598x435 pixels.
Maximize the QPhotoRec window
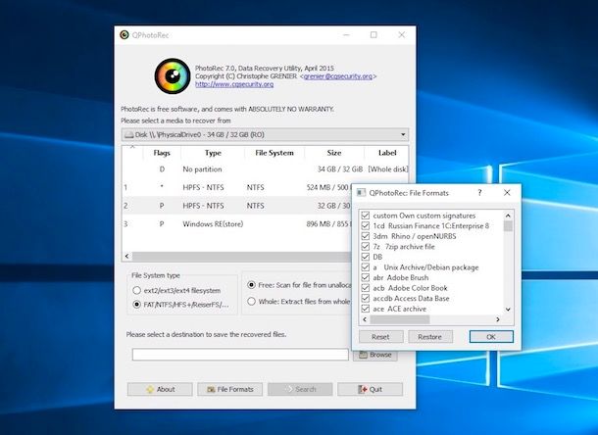point(374,34)
